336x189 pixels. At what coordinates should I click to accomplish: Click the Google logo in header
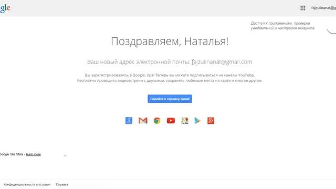tap(5, 8)
